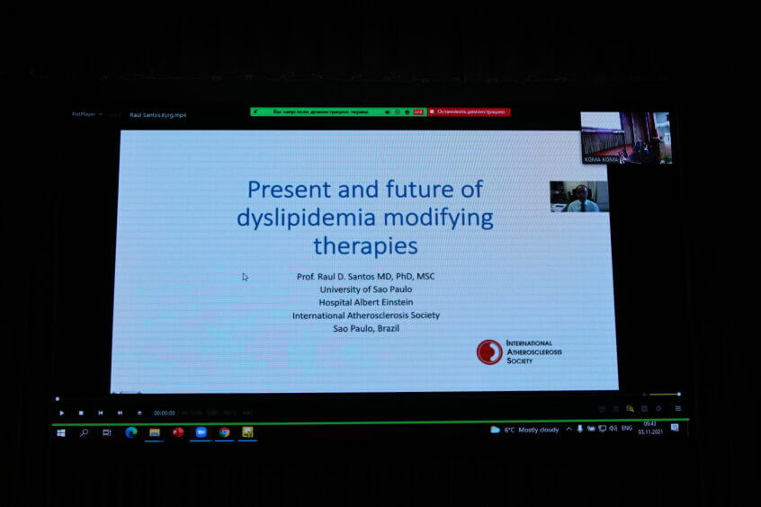Image resolution: width=761 pixels, height=507 pixels.
Task: Open the PotPlayer playlist menu icon
Action: tap(677, 408)
